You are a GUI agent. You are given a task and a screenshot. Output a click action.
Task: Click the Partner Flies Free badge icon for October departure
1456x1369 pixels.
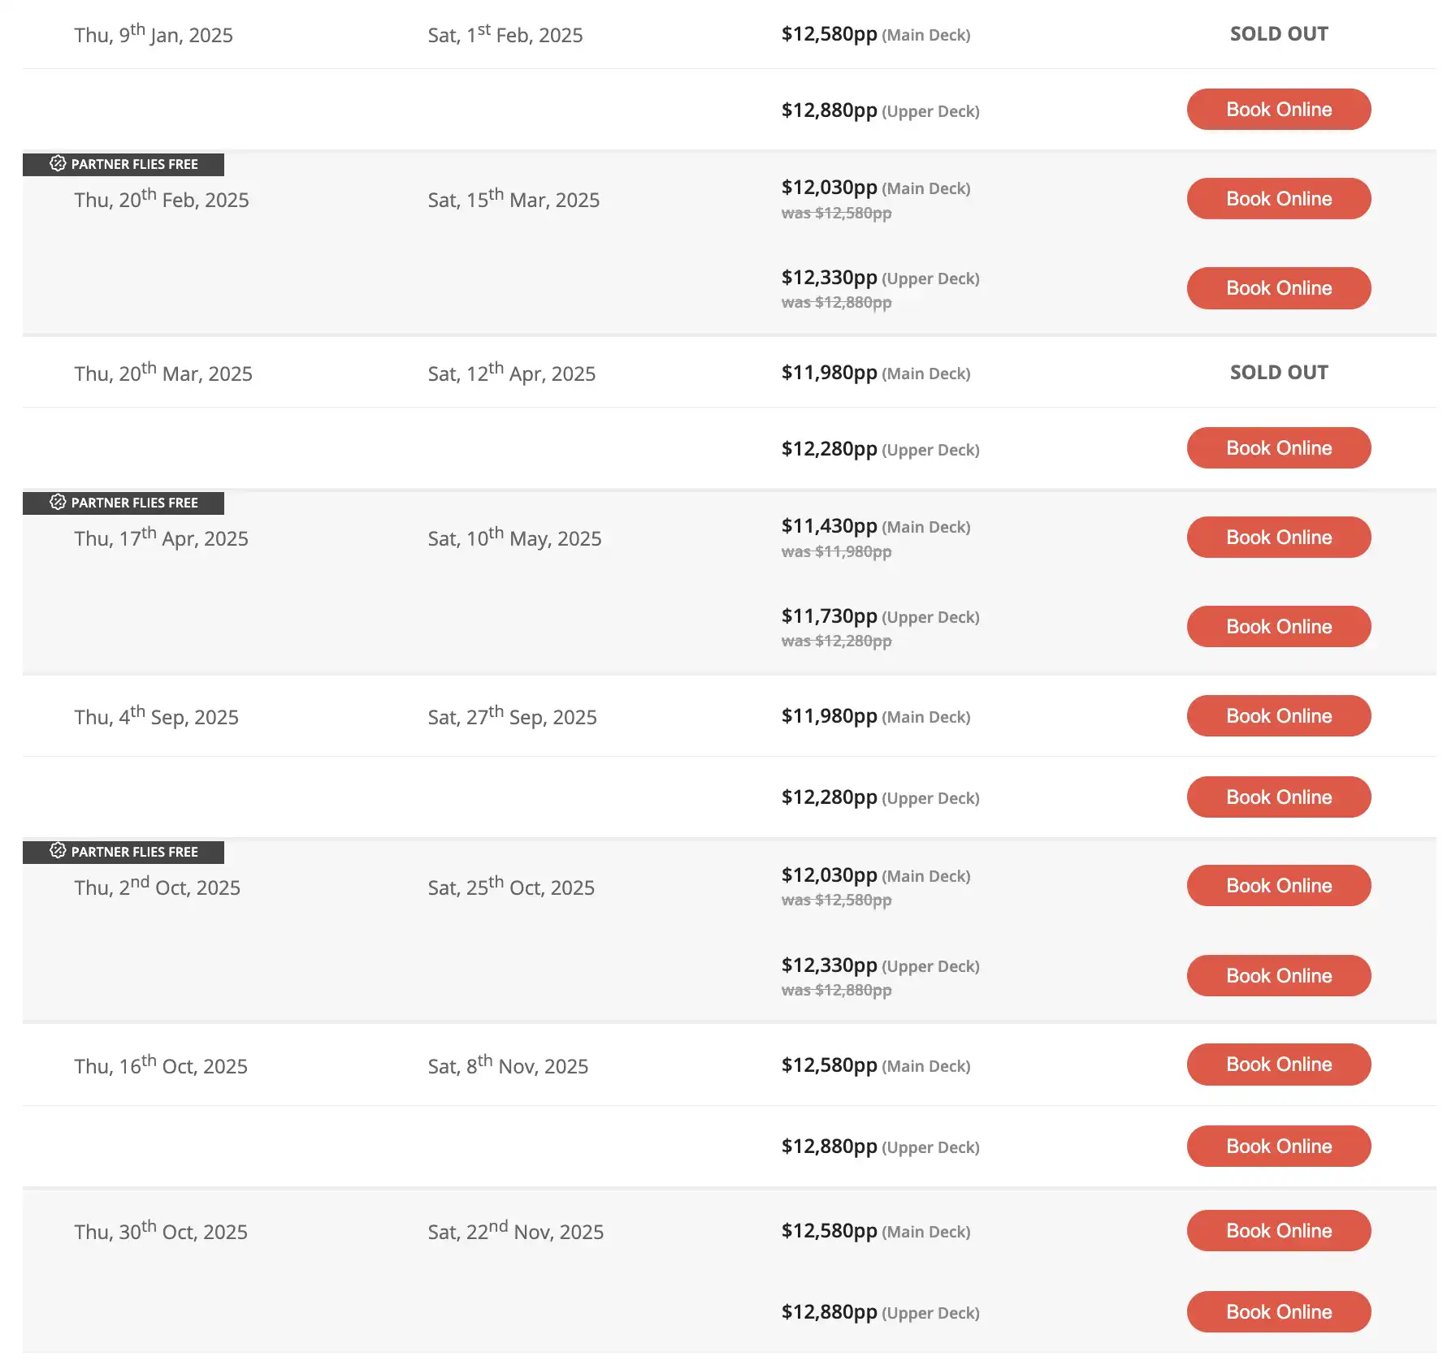pyautogui.click(x=56, y=852)
